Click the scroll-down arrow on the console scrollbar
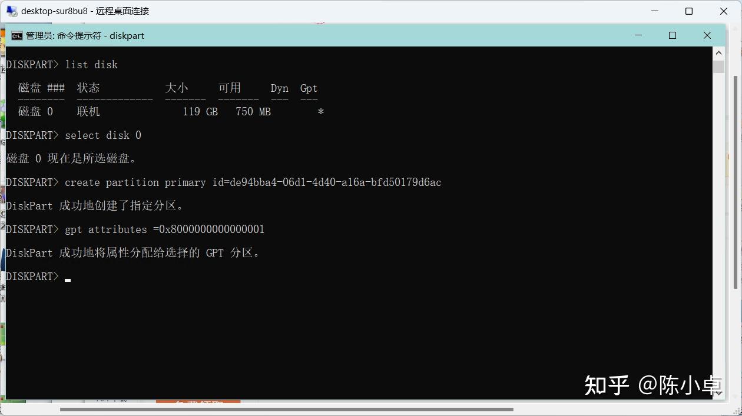742x416 pixels. click(719, 393)
